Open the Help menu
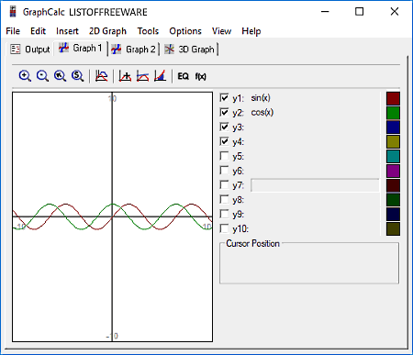This screenshot has height=355, width=413. [x=251, y=31]
